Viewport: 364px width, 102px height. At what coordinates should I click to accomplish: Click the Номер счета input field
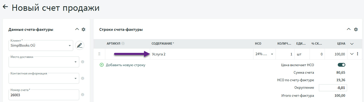click(x=44, y=95)
